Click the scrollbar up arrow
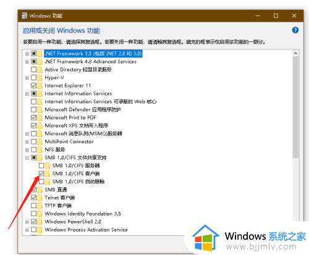309x255 pixels. 295,53
